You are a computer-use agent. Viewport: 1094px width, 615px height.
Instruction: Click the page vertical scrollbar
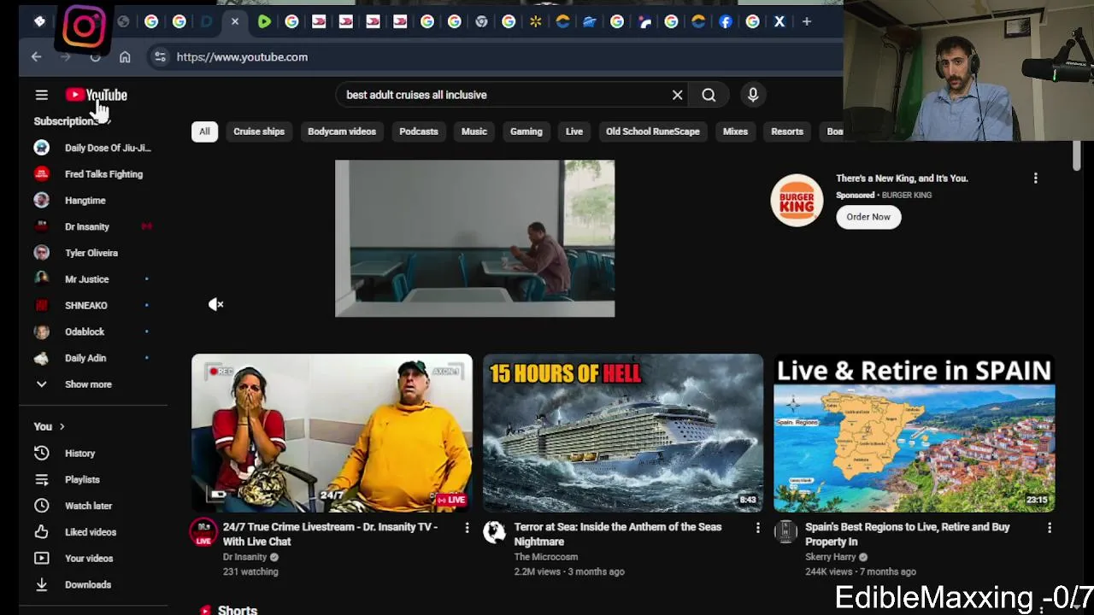point(1077,157)
